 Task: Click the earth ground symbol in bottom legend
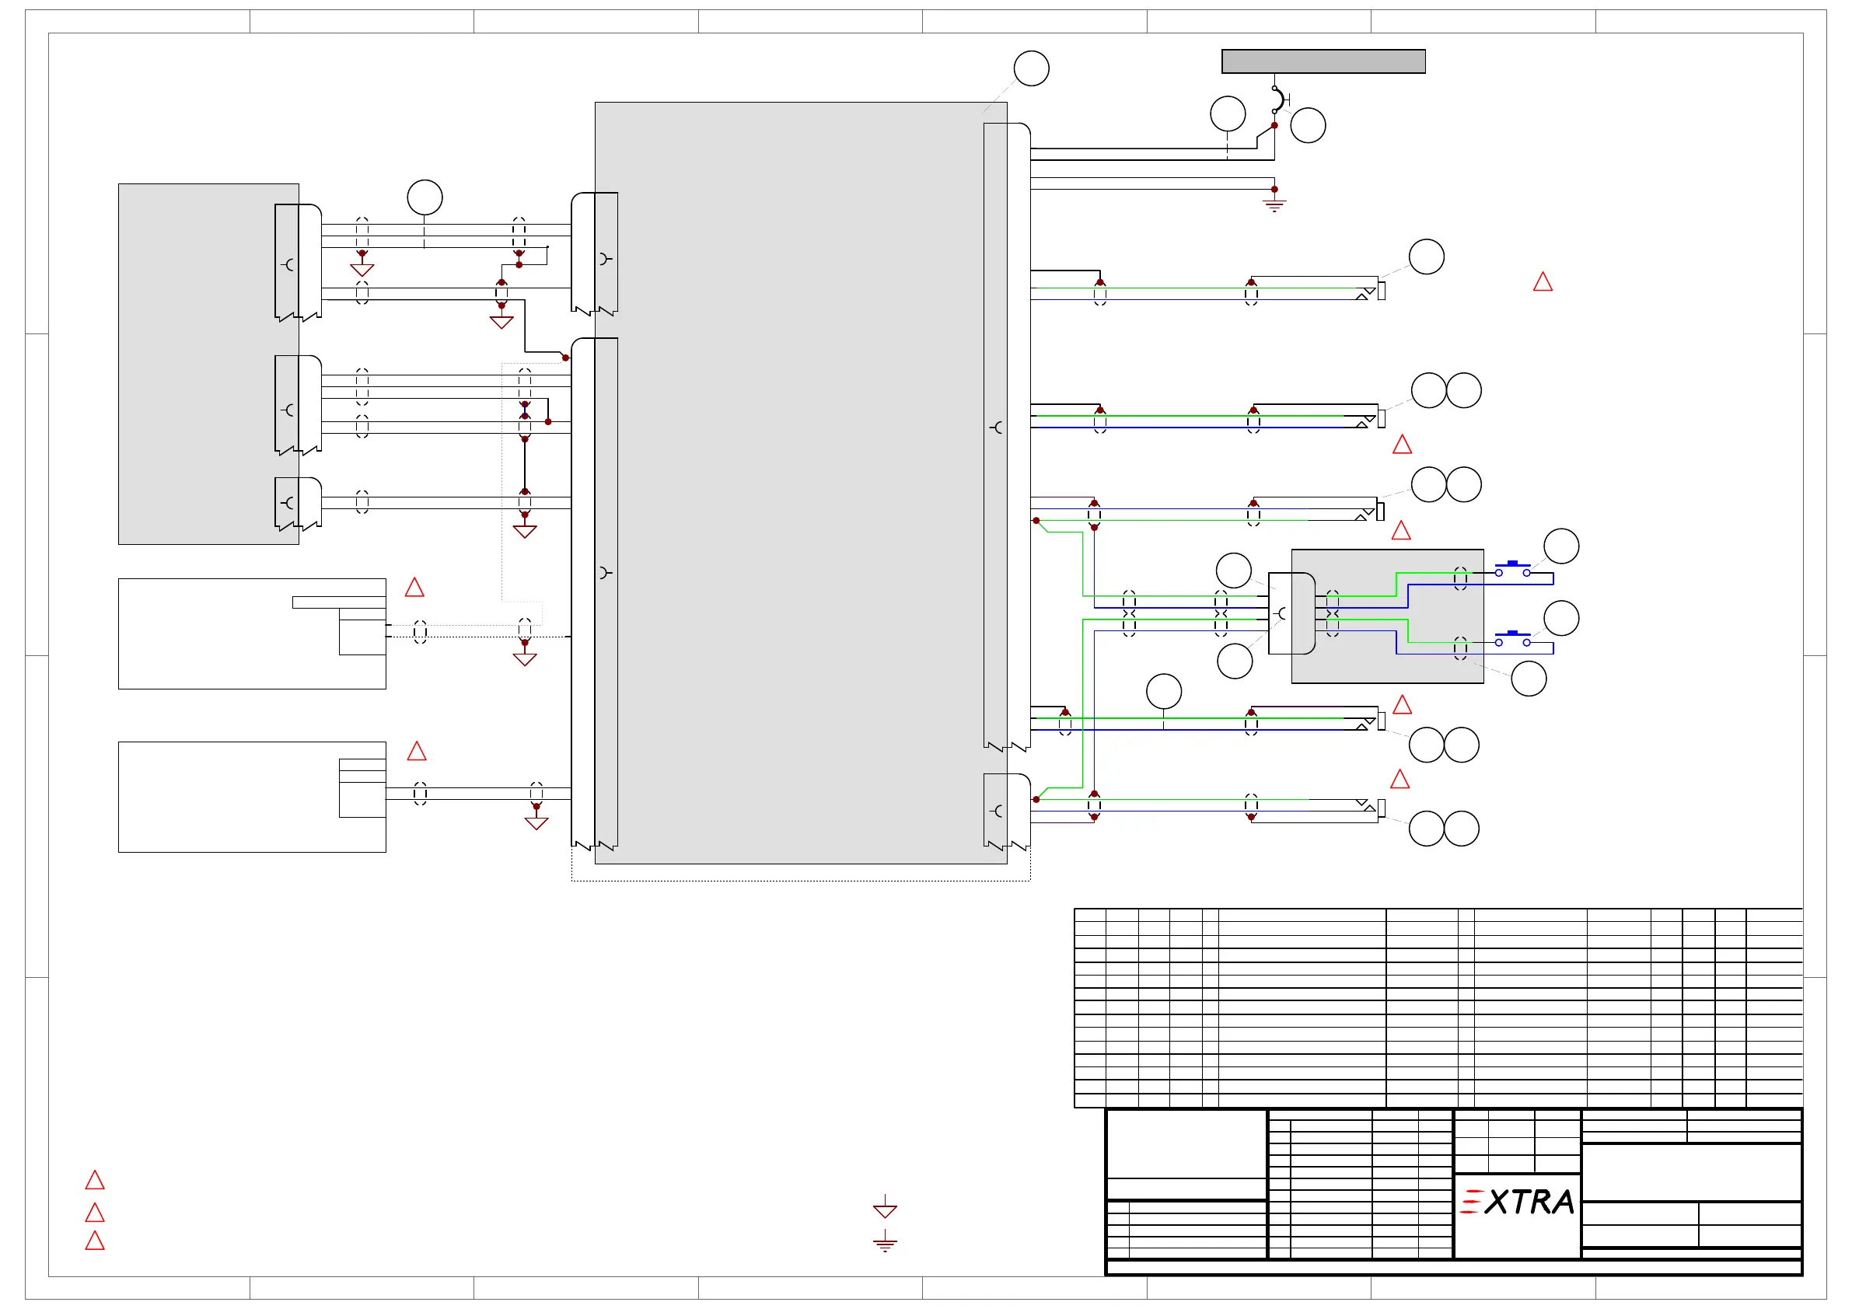coord(885,1243)
